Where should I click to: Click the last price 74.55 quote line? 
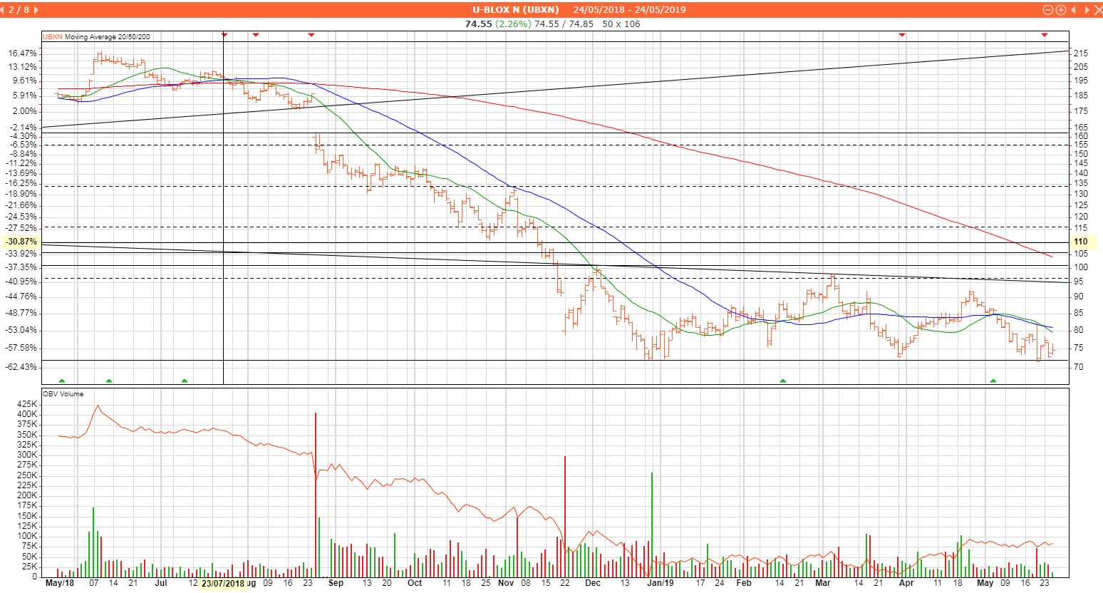[x=552, y=24]
